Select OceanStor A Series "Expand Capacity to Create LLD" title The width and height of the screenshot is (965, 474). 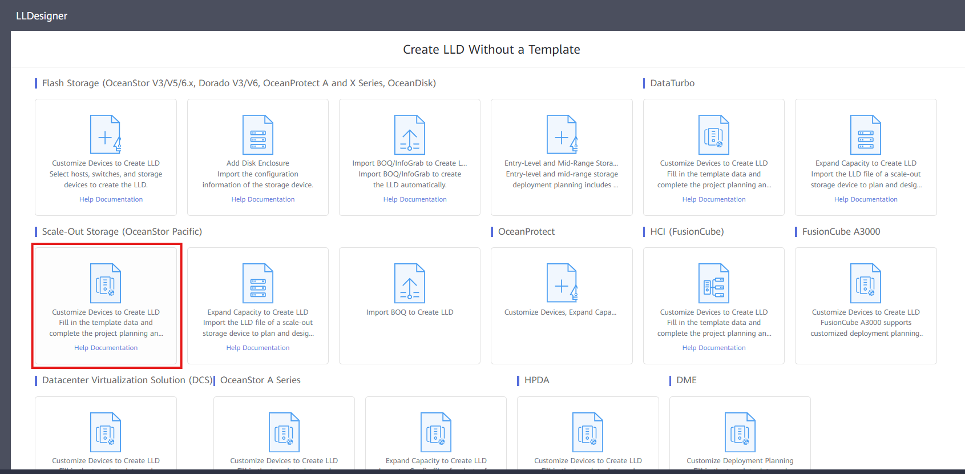[436, 461]
